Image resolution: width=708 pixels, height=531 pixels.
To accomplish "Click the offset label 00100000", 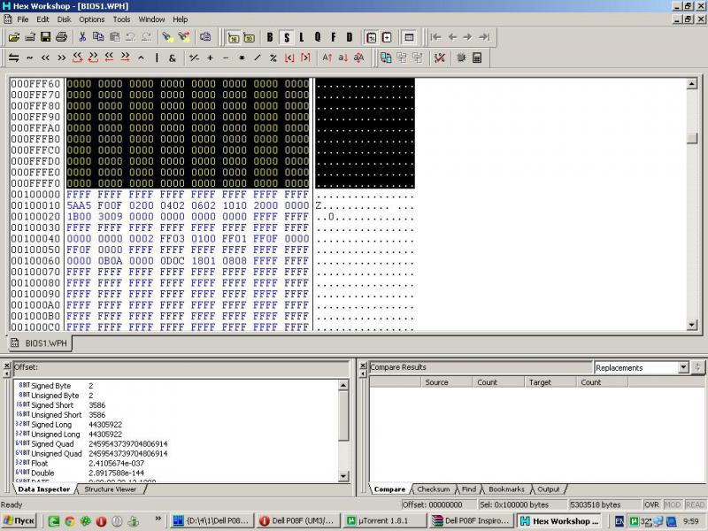I will [x=35, y=195].
